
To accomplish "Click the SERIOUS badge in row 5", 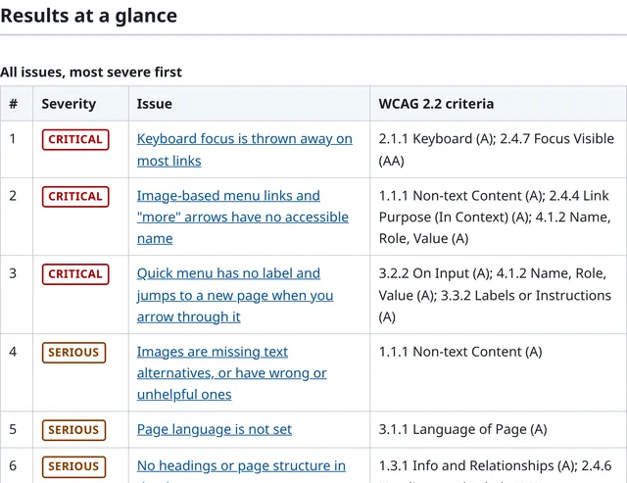I will click(73, 430).
